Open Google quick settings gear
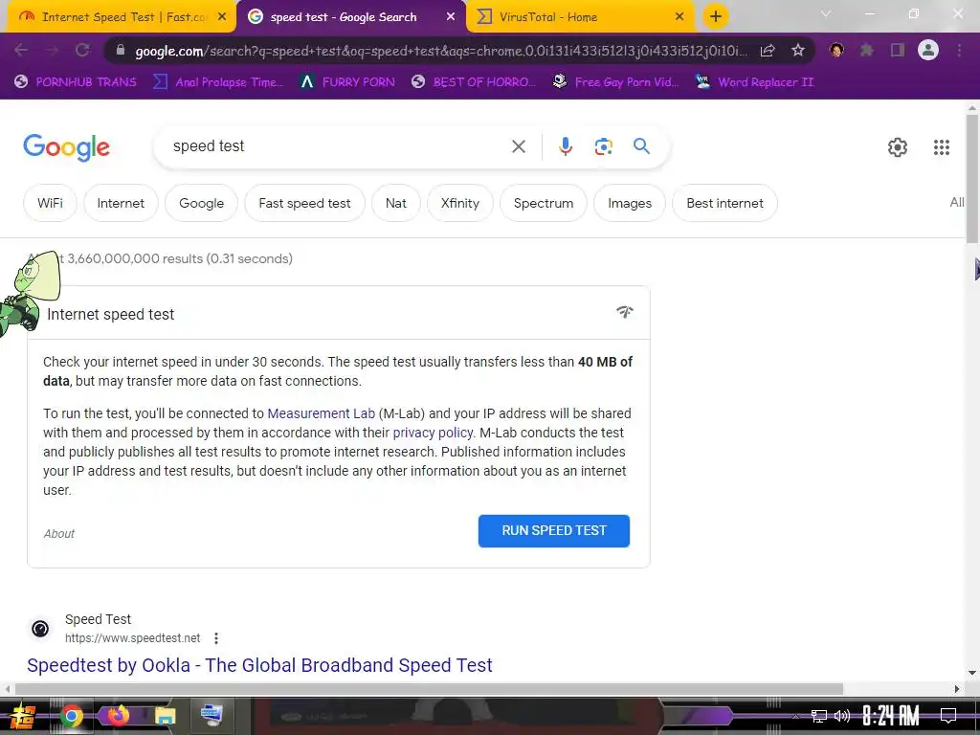 pyautogui.click(x=898, y=147)
